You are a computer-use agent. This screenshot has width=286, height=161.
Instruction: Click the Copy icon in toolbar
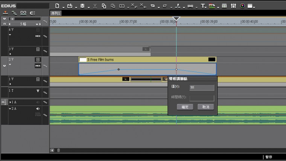pyautogui.click(x=104, y=6)
